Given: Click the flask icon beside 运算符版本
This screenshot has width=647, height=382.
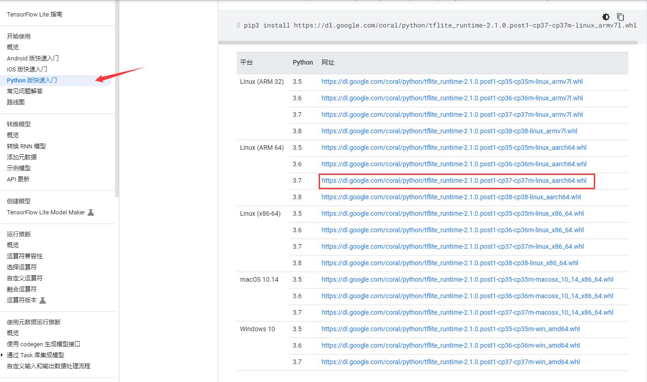Looking at the screenshot, I should coord(43,300).
